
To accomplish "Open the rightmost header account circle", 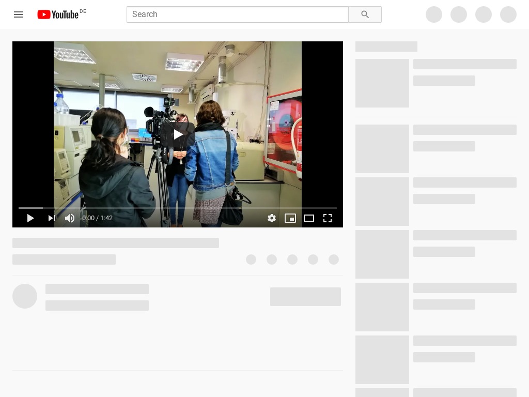I will pyautogui.click(x=508, y=14).
